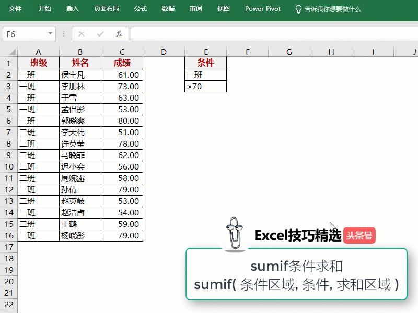Click the Cancel (×) icon on formula bar
This screenshot has width=418, height=313.
81,34
